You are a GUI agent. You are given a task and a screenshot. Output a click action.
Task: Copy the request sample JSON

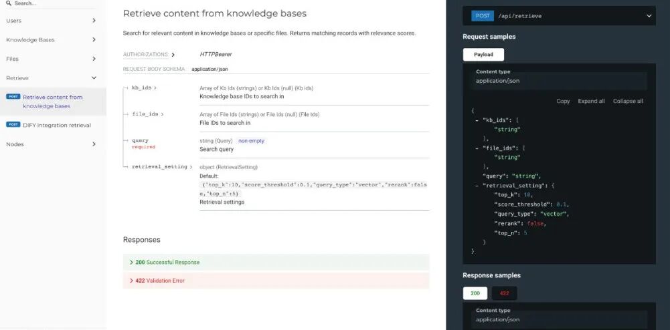tap(563, 102)
